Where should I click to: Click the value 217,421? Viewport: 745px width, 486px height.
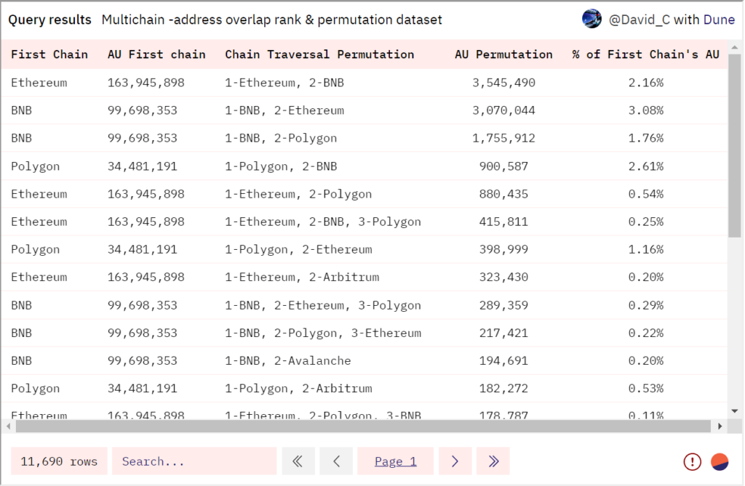(x=503, y=333)
